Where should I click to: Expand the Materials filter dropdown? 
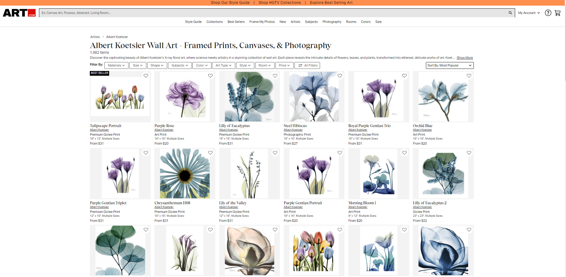(x=116, y=65)
